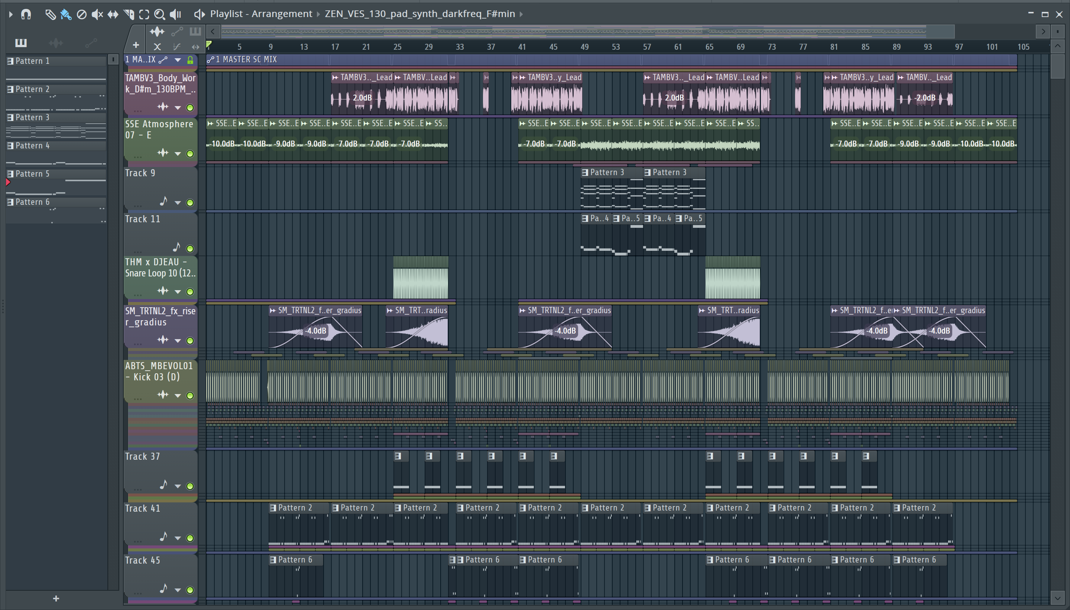This screenshot has height=610, width=1070.
Task: Click ABTS_MBEVOL01 Kick 03 waveform icon
Action: 163,395
